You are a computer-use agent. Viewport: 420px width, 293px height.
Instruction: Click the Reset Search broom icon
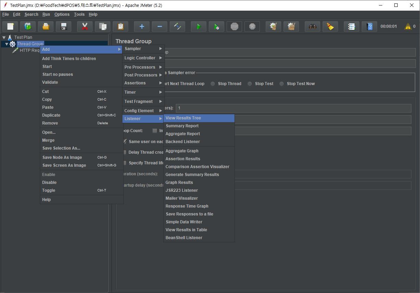pyautogui.click(x=330, y=26)
